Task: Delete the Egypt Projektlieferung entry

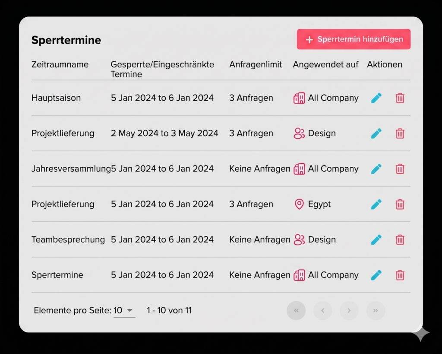Action: 400,204
